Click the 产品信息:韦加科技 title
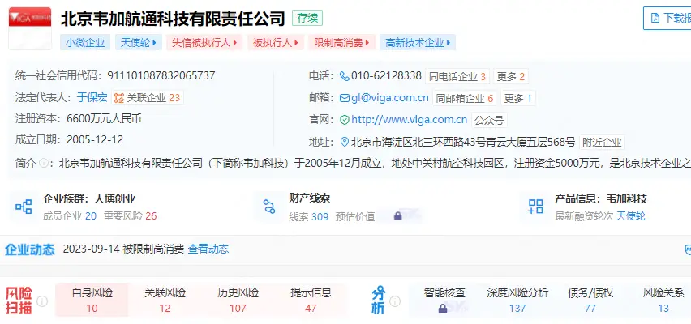Viewport: 691px width, 324px height. point(601,199)
